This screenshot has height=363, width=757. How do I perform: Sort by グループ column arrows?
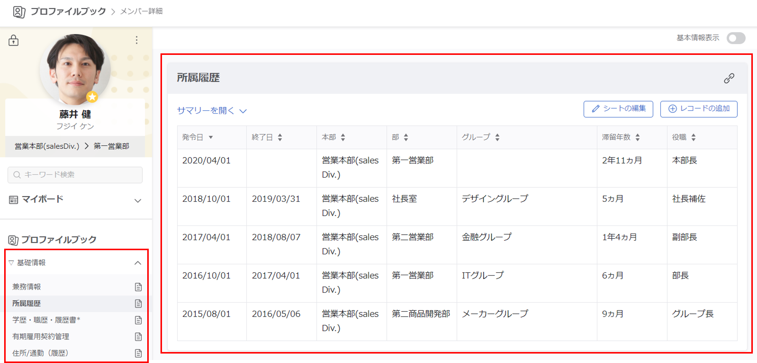[x=497, y=137]
